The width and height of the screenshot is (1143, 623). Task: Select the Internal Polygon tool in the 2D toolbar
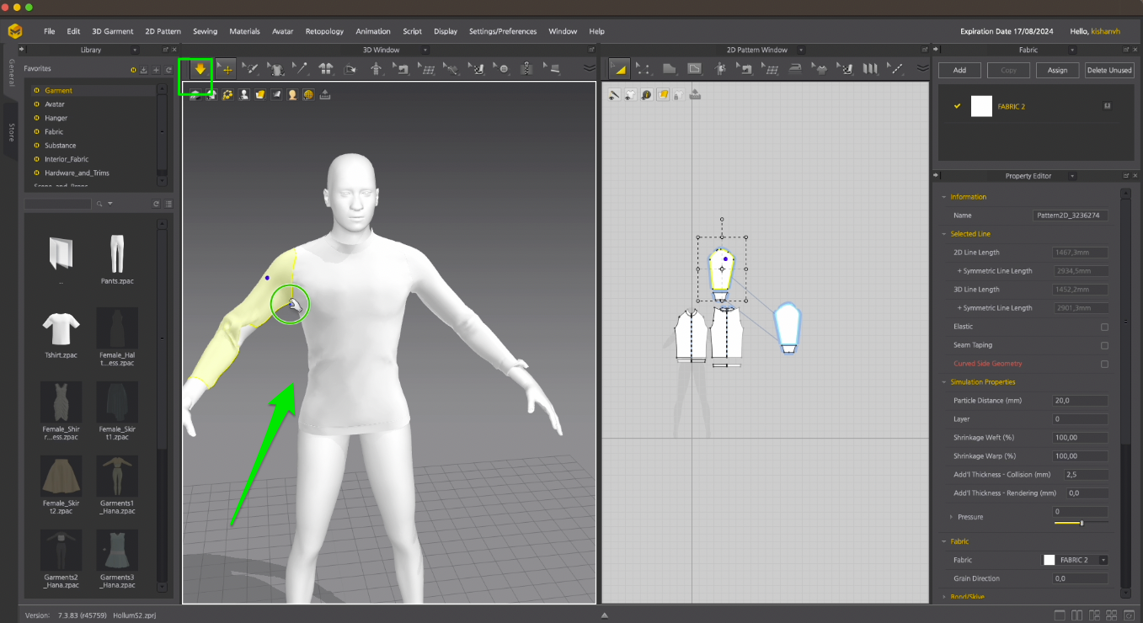point(694,69)
